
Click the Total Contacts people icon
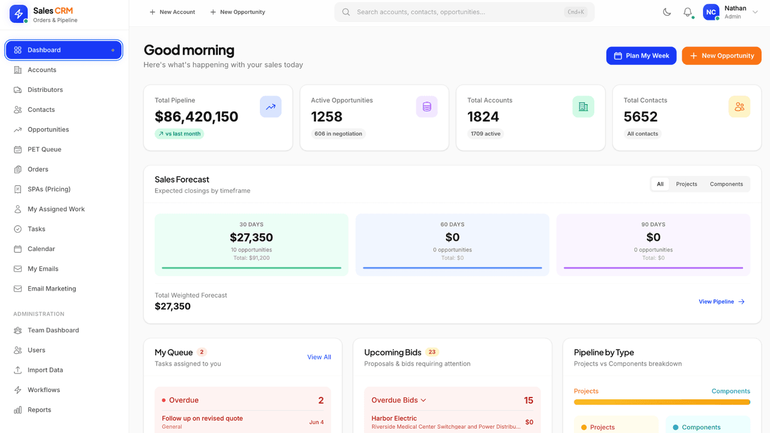point(739,106)
